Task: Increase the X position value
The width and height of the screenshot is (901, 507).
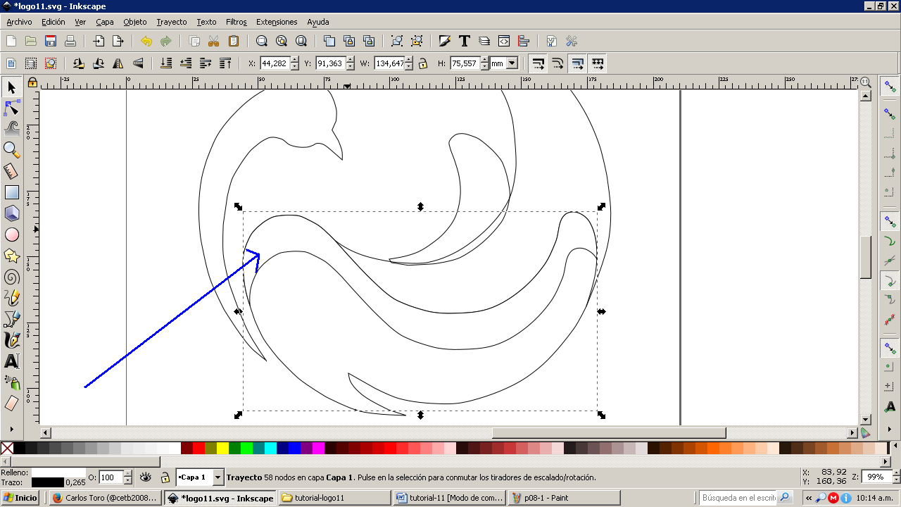Action: point(295,60)
